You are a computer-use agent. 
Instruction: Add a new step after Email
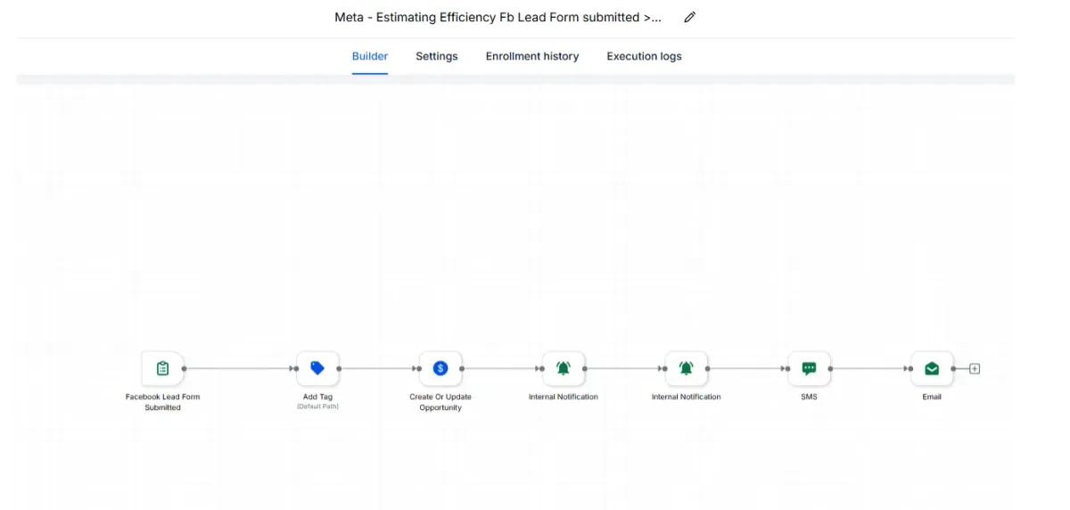click(975, 368)
